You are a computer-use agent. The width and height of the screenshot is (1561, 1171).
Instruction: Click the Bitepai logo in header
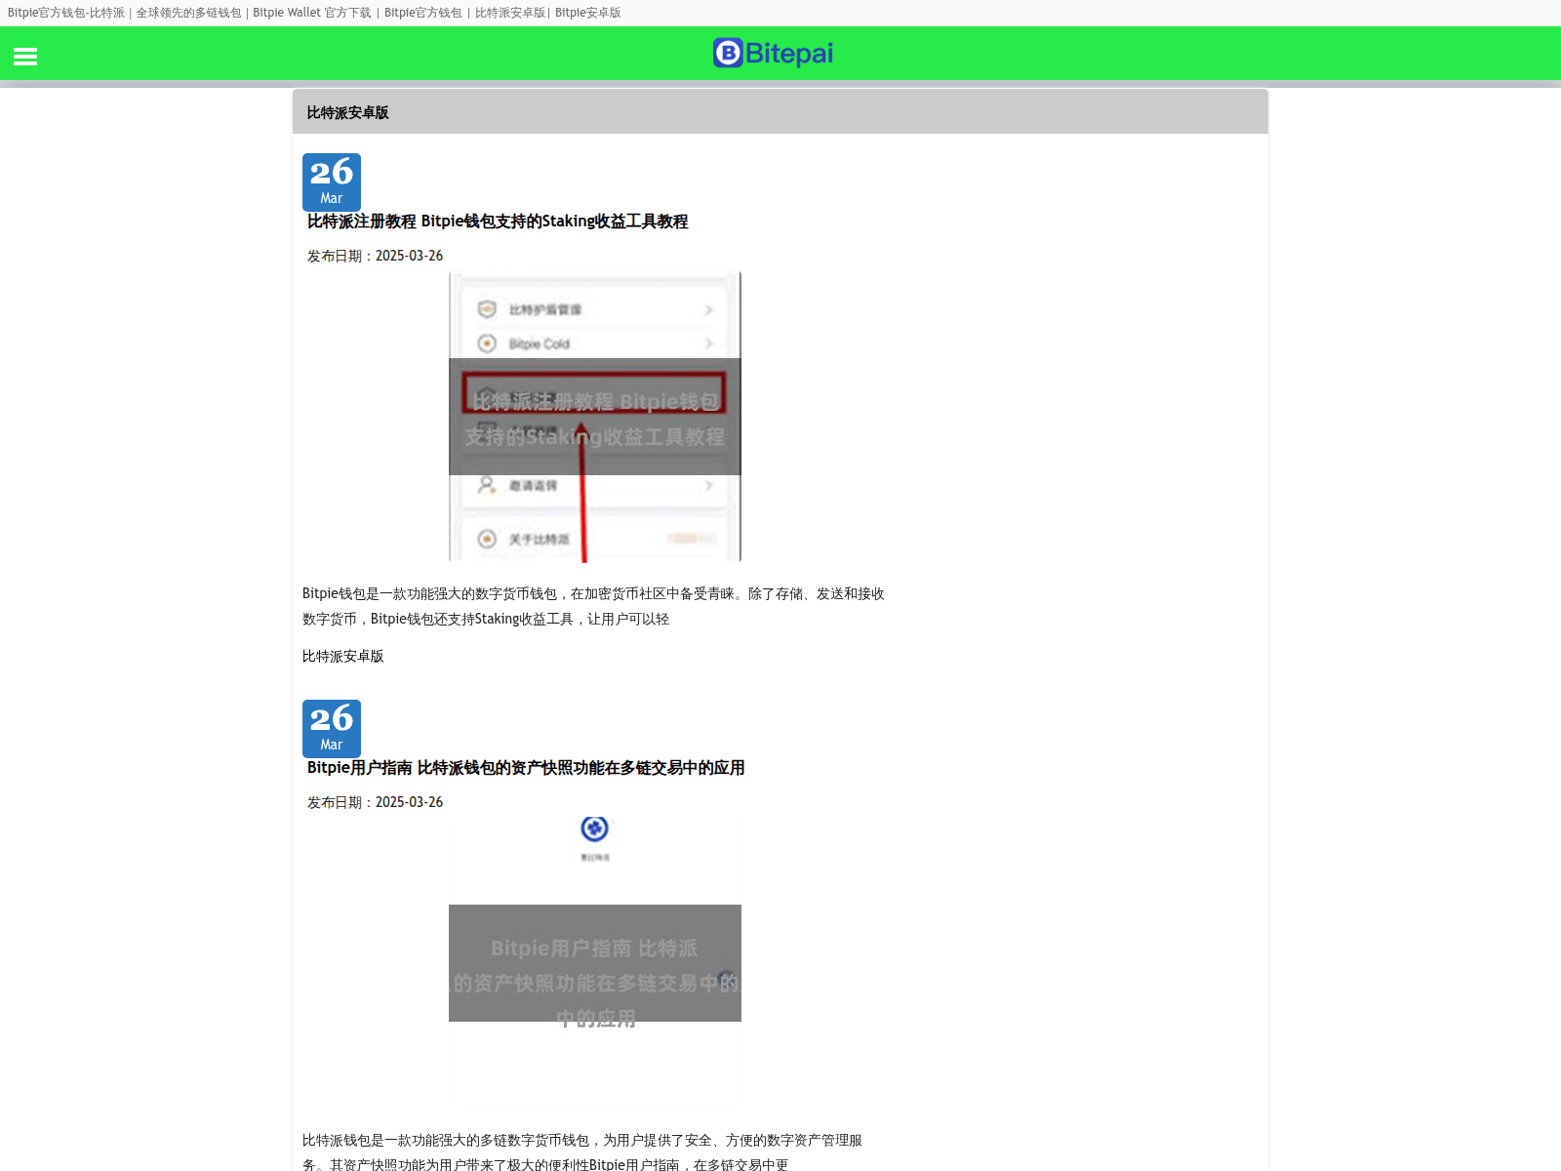tap(773, 53)
